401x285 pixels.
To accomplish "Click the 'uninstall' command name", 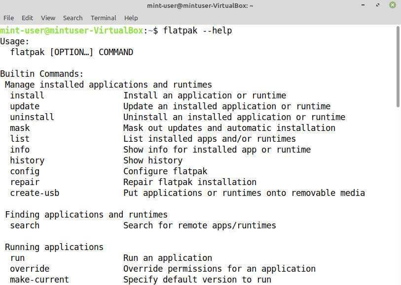I will pyautogui.click(x=32, y=117).
